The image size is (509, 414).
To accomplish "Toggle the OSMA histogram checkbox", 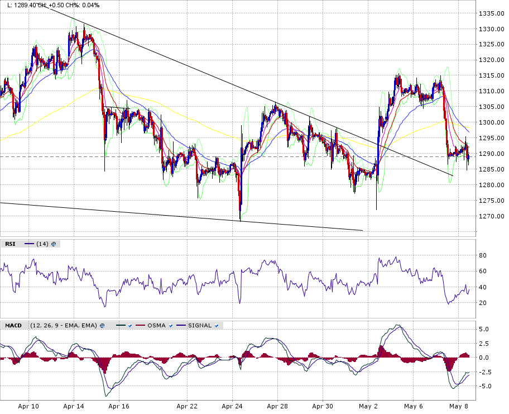I will click(x=170, y=326).
